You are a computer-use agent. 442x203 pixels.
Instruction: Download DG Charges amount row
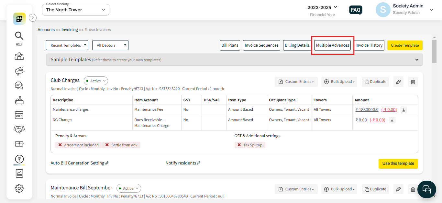click(392, 120)
